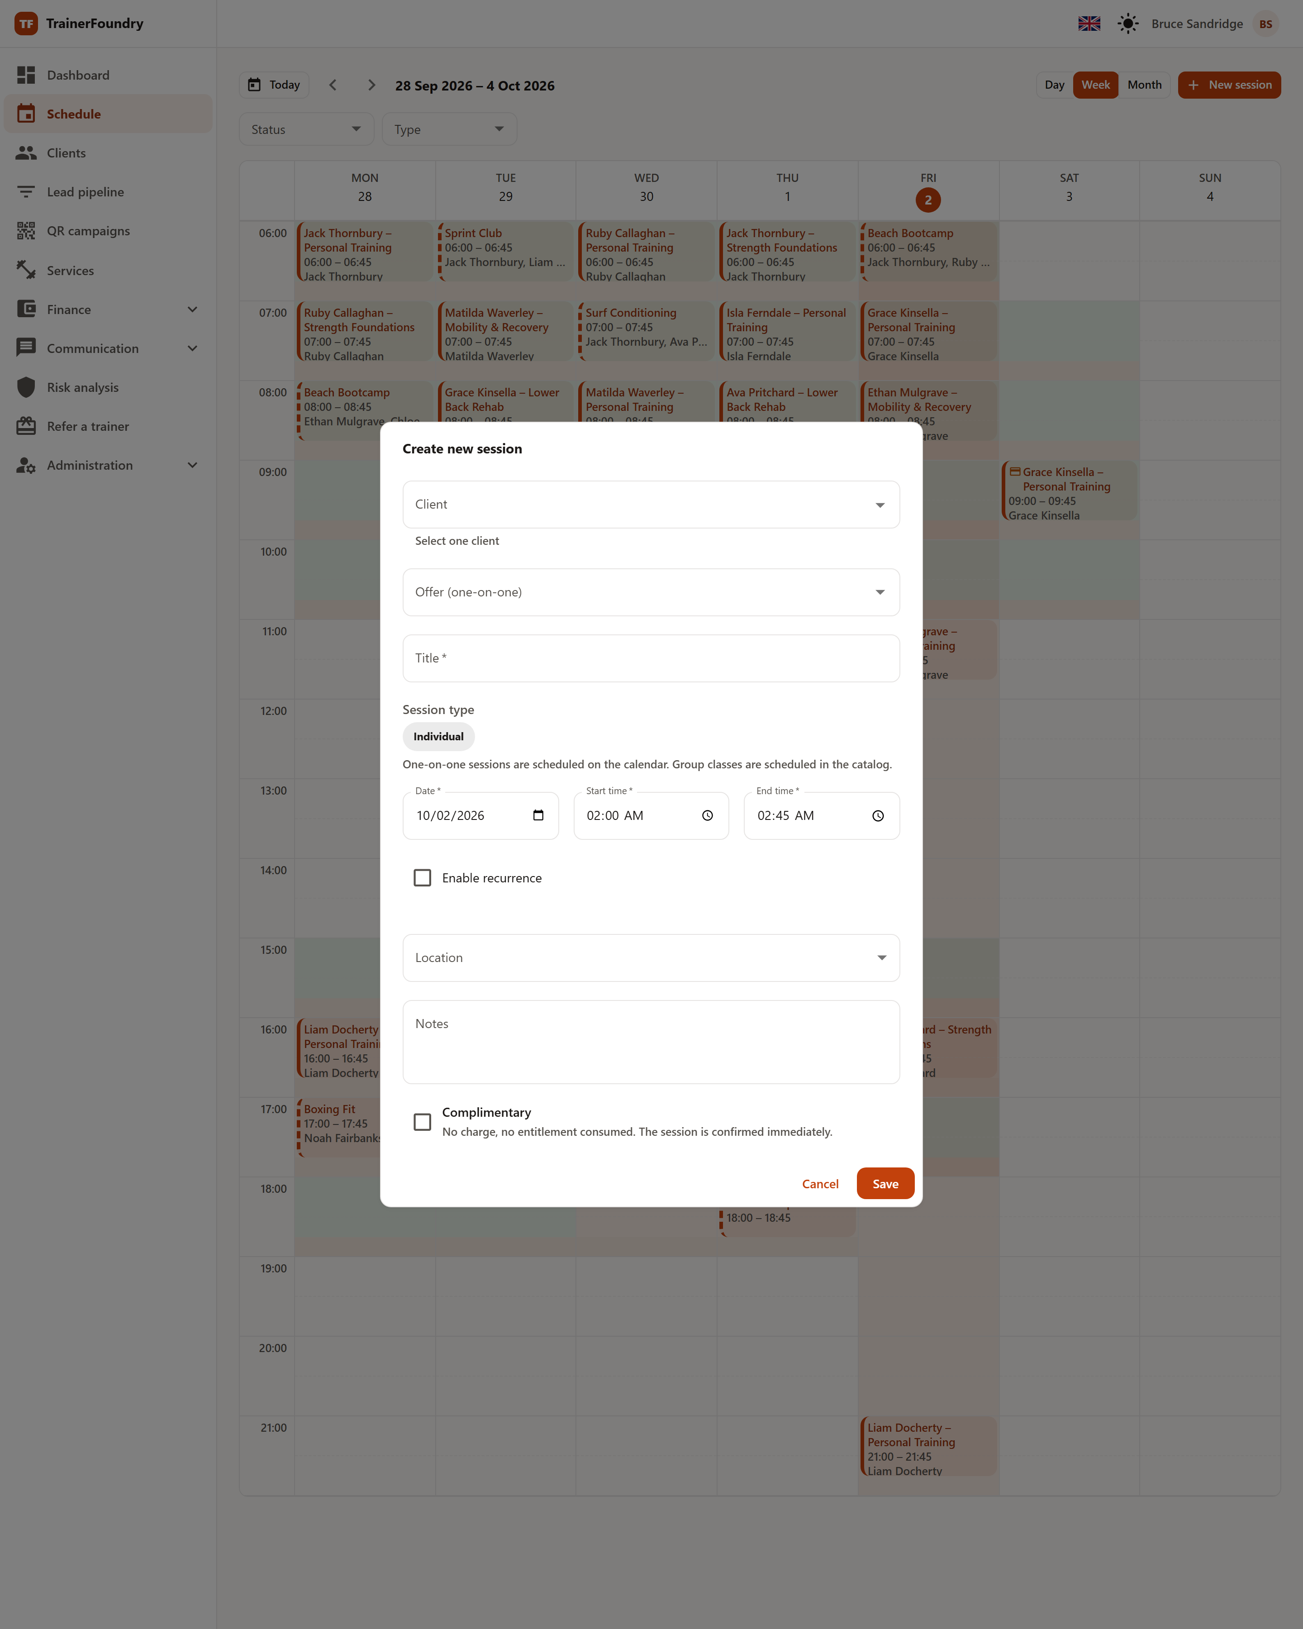Switch to Day view
1303x1629 pixels.
1054,85
